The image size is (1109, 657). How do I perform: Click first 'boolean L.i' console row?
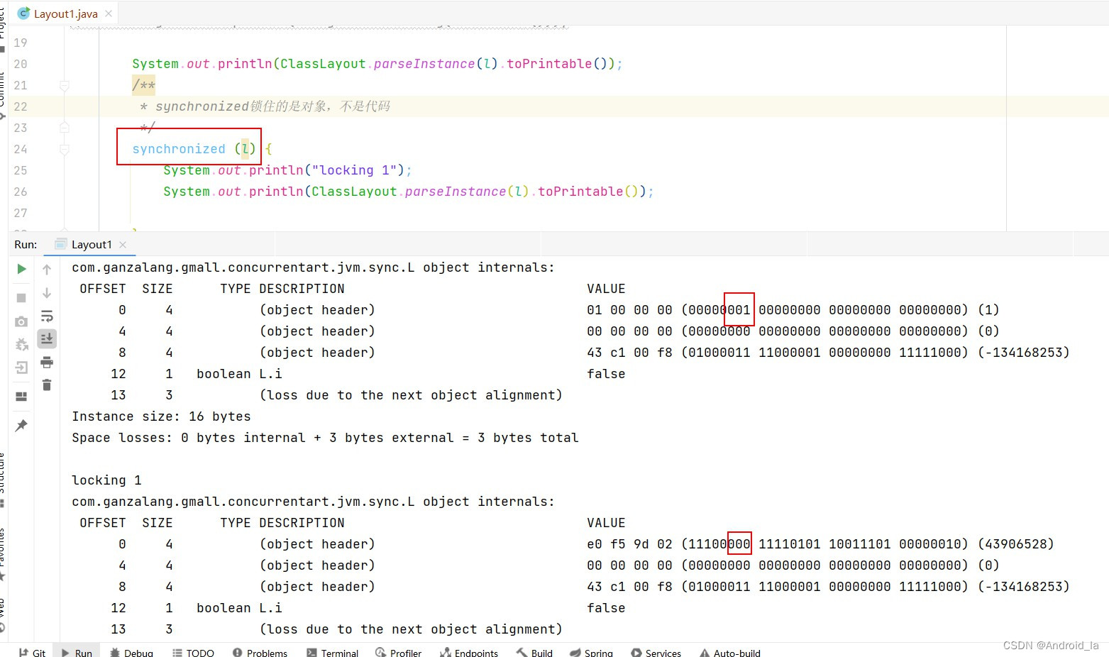pyautogui.click(x=239, y=374)
